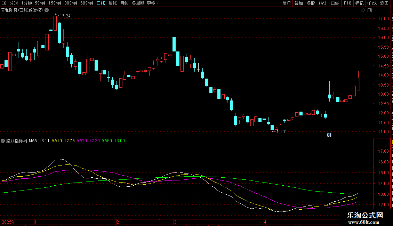
Task: Click the 财 financial marker on chart
Action: coord(329,135)
